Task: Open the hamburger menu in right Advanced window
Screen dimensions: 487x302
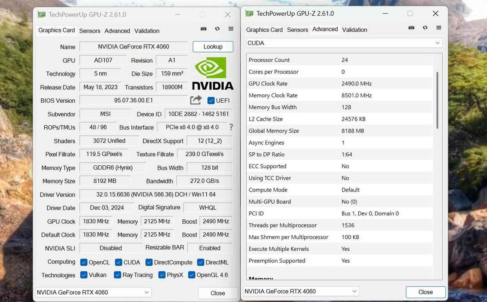Action: (x=439, y=28)
